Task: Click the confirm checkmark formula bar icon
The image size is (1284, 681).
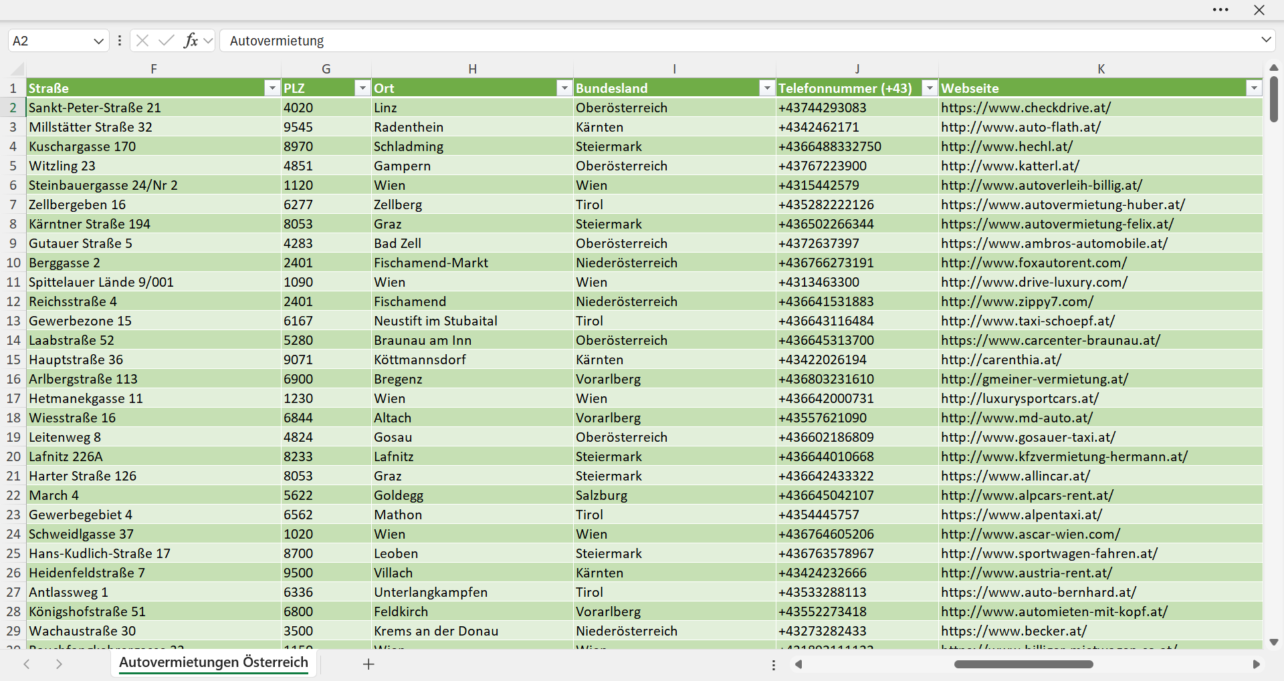Action: click(x=167, y=41)
